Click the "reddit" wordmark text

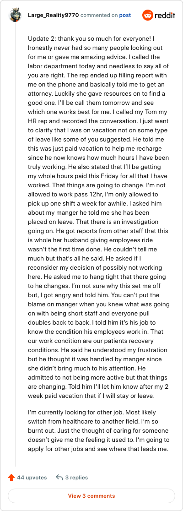pyautogui.click(x=166, y=15)
